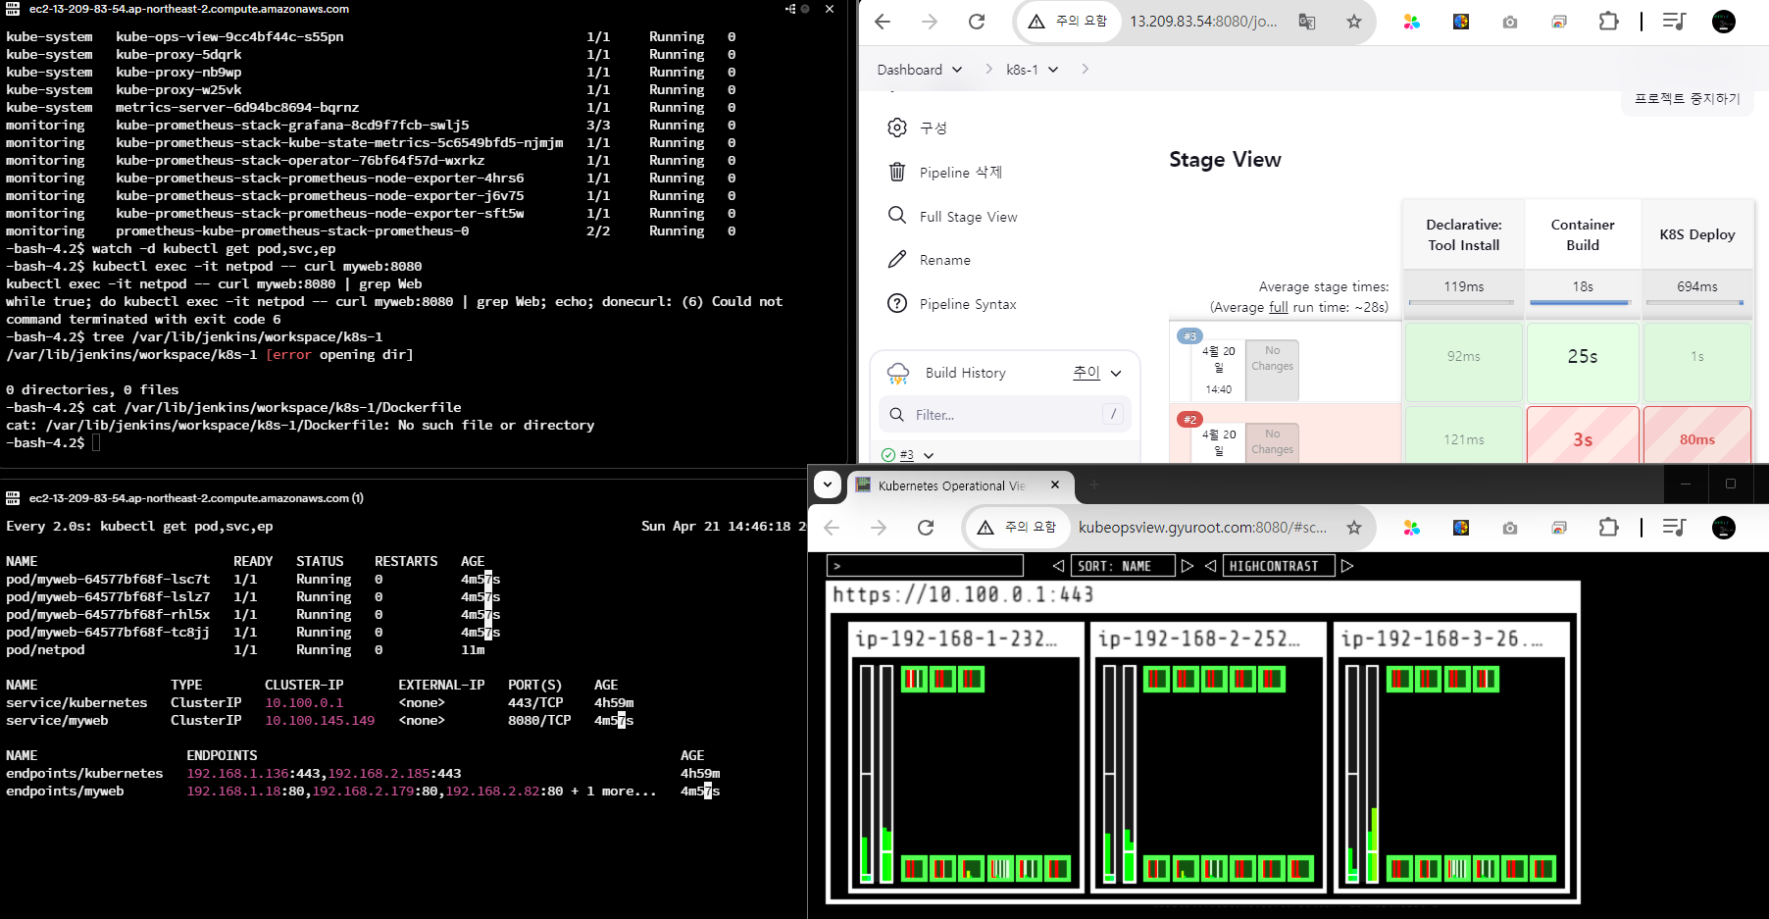Open the camera extension in the Kube Ops View window
The image size is (1769, 919).
click(x=1510, y=528)
